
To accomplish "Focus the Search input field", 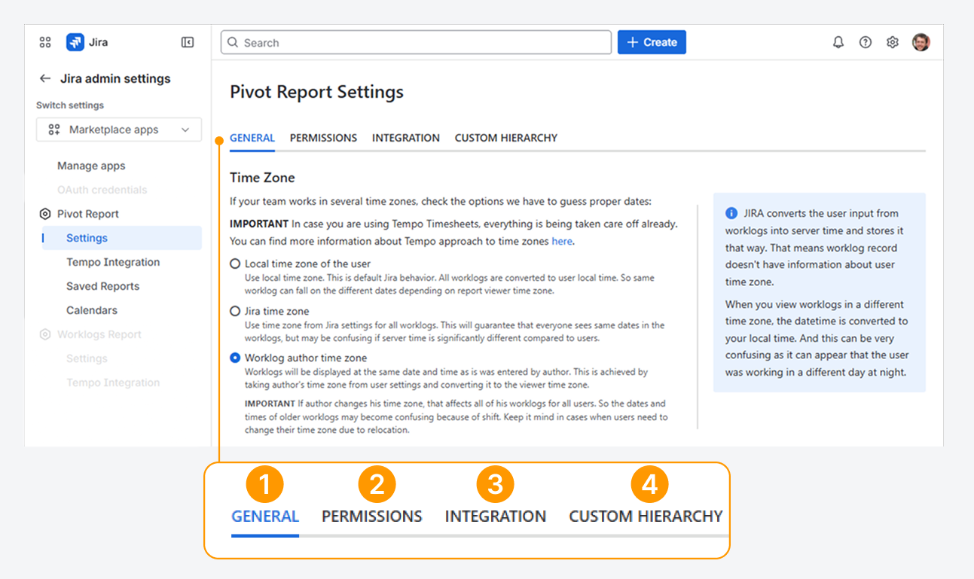I will pos(416,43).
